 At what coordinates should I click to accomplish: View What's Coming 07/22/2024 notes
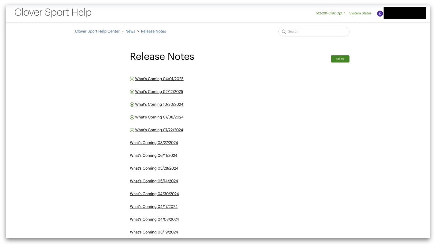(159, 130)
